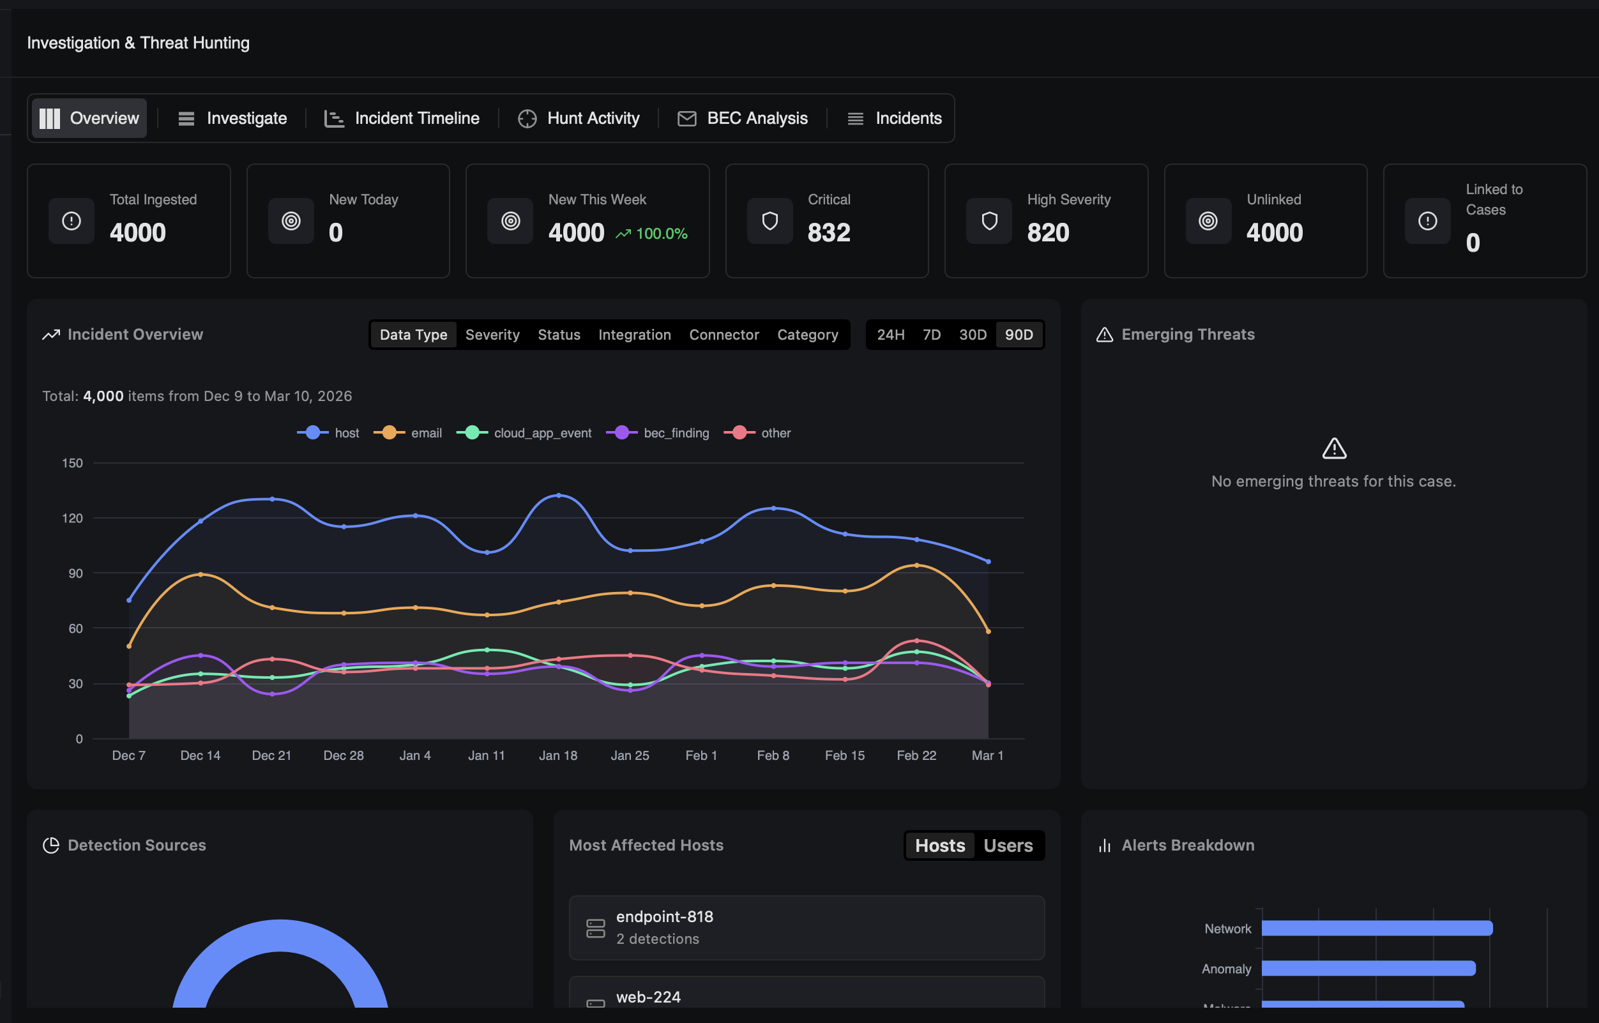Click the Unlinked target icon
Viewport: 1599px width, 1023px height.
(1208, 221)
